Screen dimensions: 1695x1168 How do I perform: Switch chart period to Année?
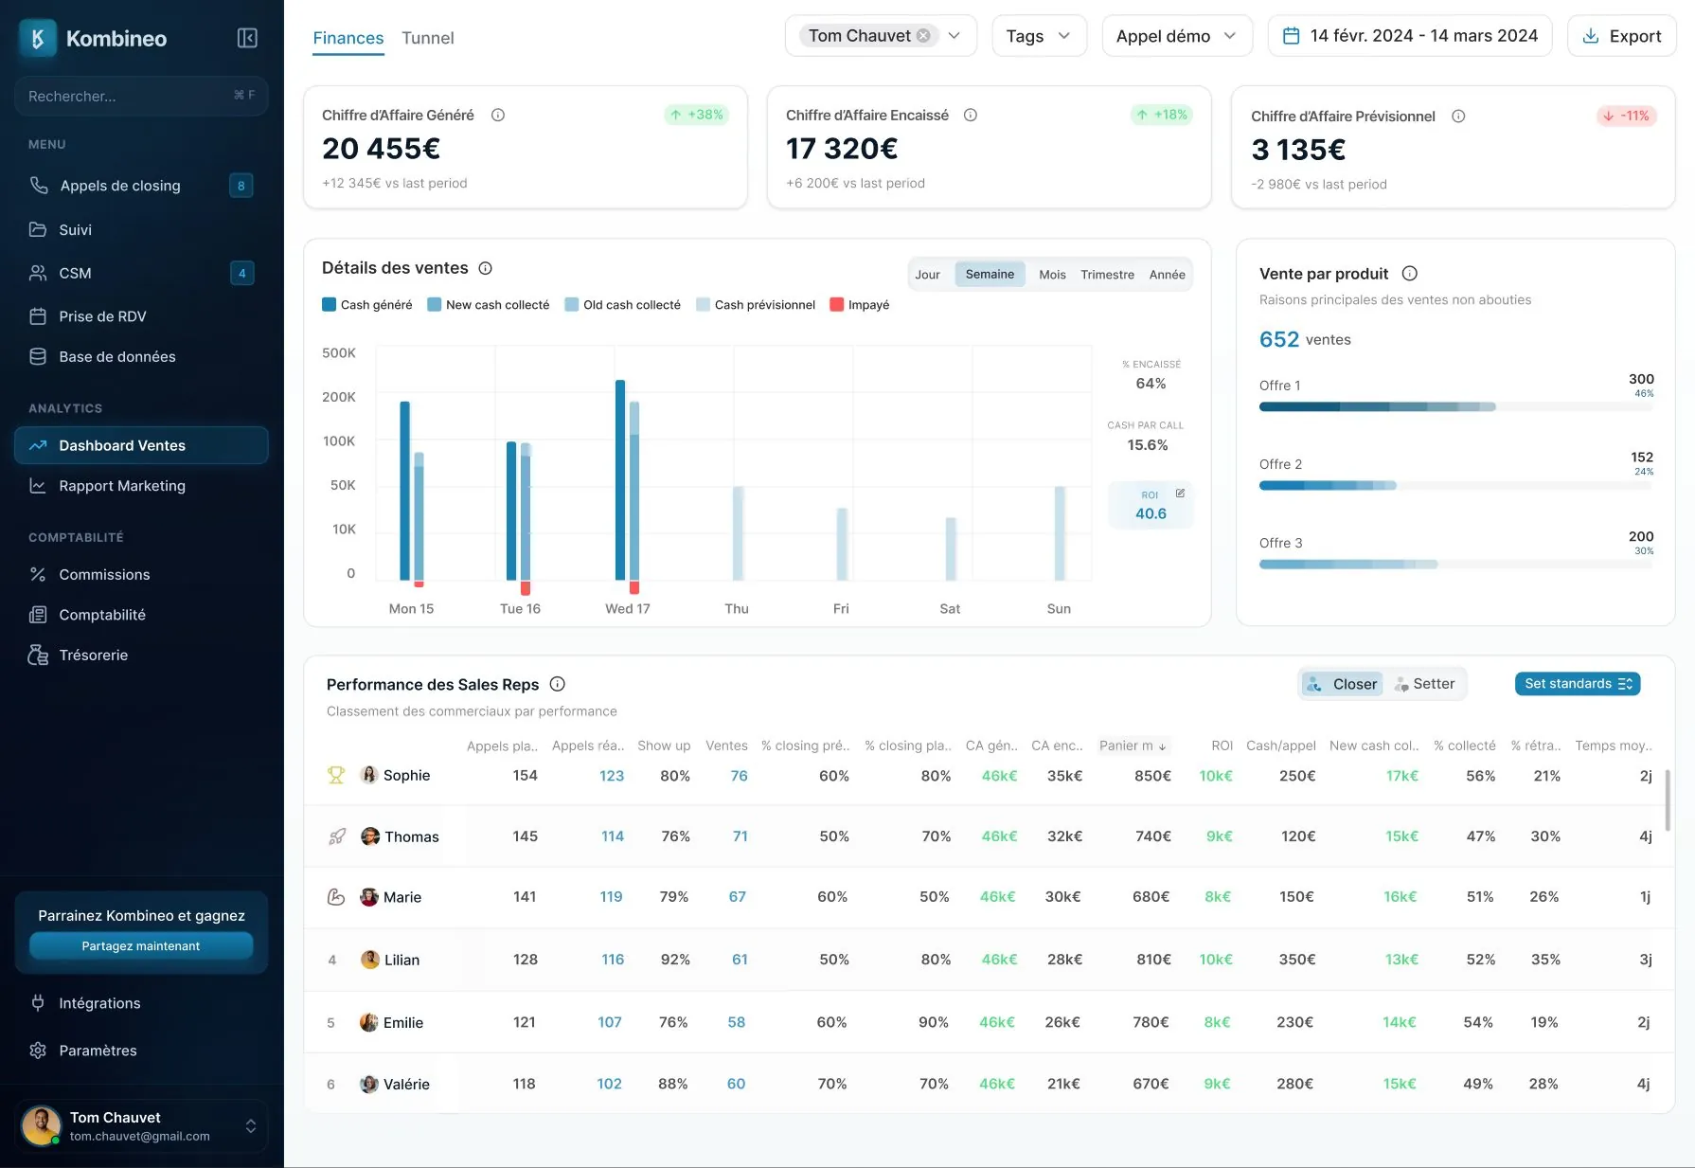[x=1168, y=275]
